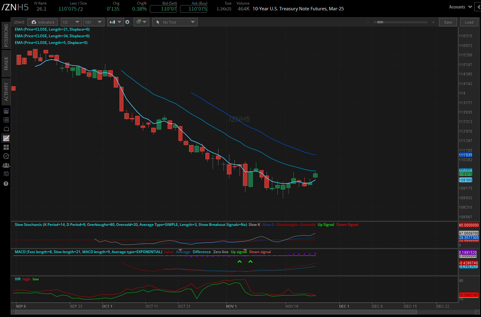Click the large /ZNH5 ticker symbol header
The image size is (481, 317).
(15, 7)
